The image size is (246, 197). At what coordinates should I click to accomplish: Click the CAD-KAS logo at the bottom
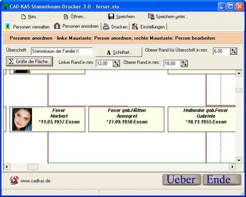[x=14, y=180]
